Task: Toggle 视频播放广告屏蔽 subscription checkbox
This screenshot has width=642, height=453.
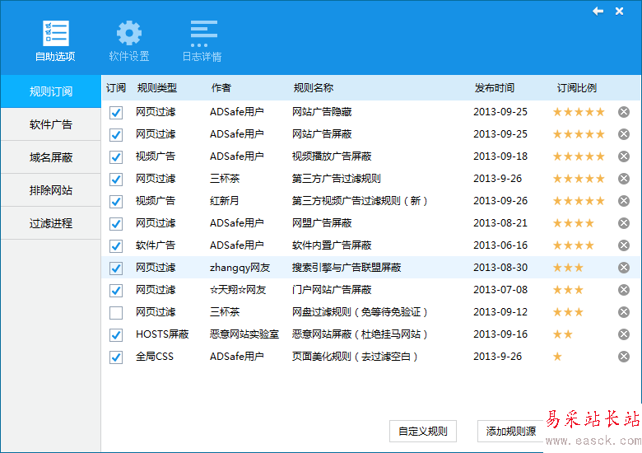Action: (116, 156)
